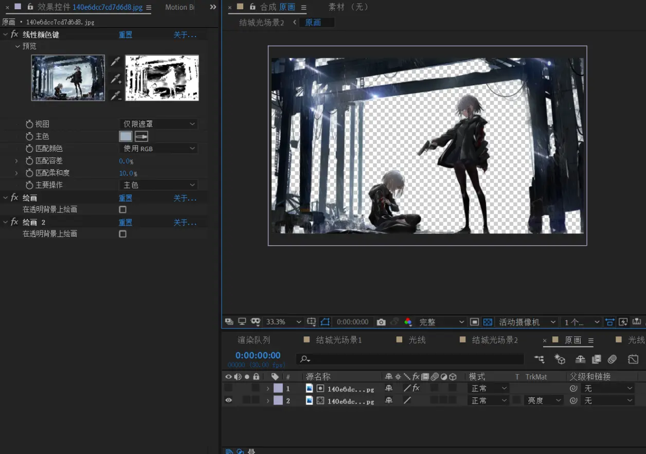Toggle stopwatch for 主色 property

coord(29,136)
